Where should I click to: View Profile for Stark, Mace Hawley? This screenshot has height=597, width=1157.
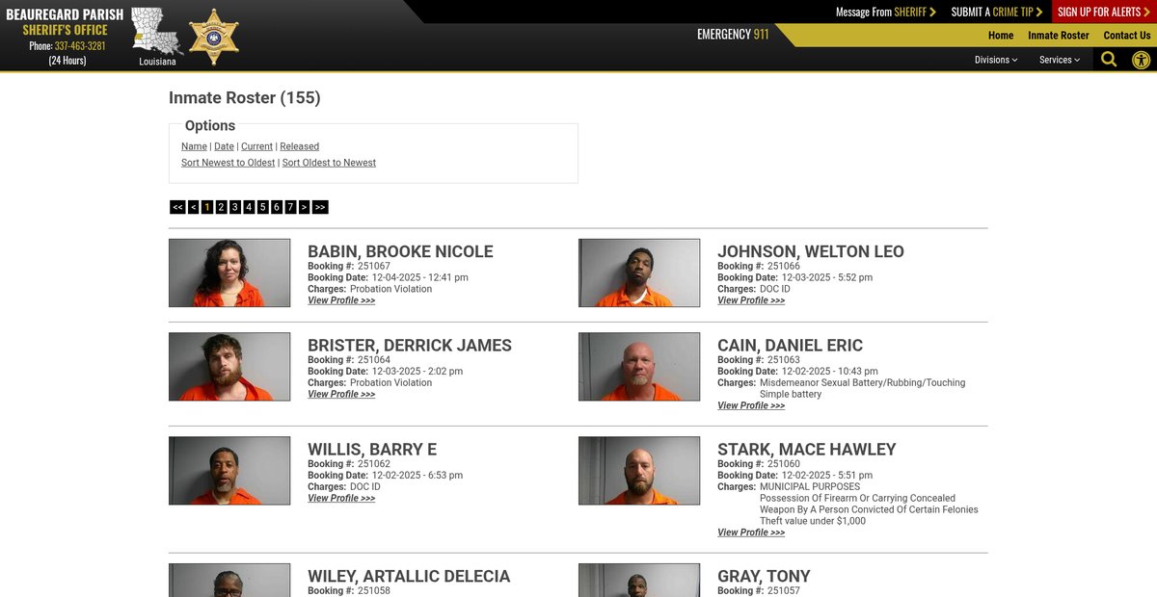751,532
